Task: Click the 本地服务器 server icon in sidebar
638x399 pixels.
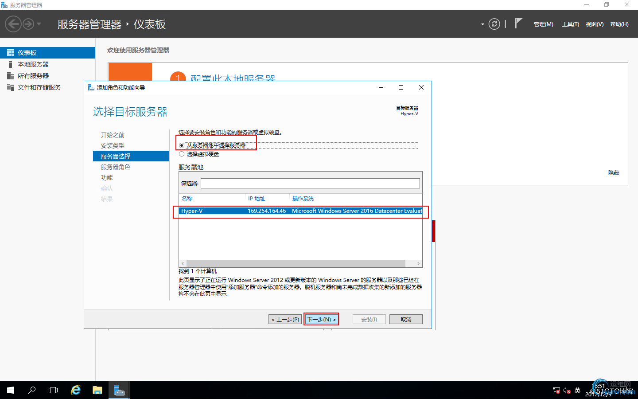Action: (x=11, y=64)
